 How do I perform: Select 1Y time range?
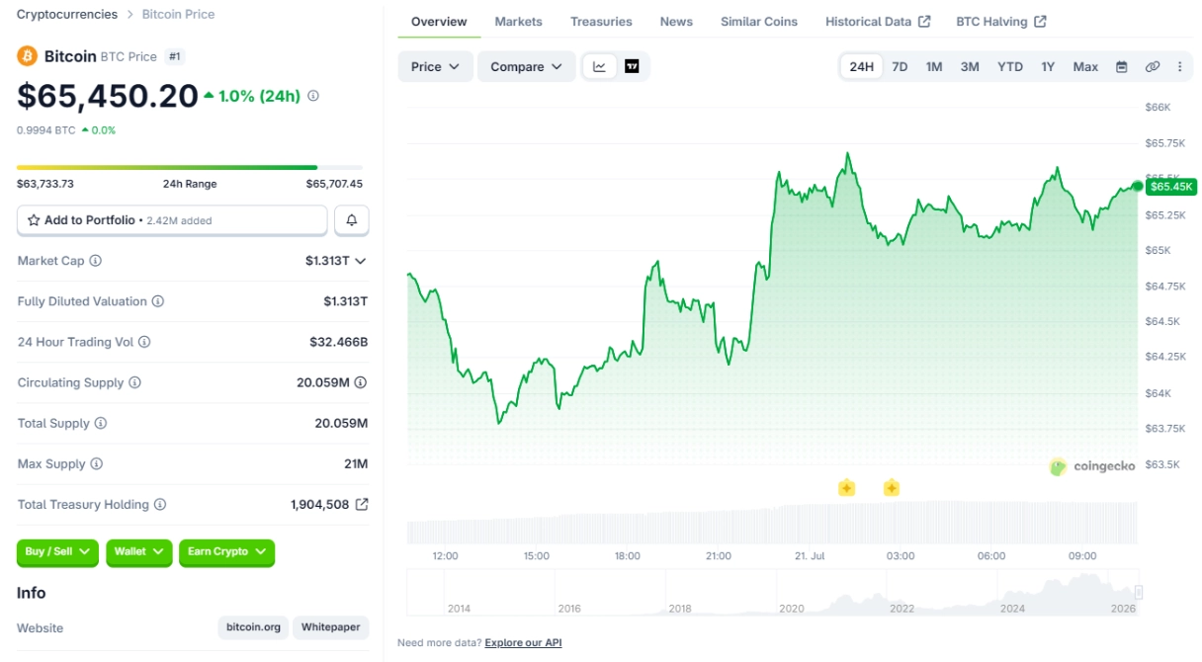click(x=1048, y=66)
